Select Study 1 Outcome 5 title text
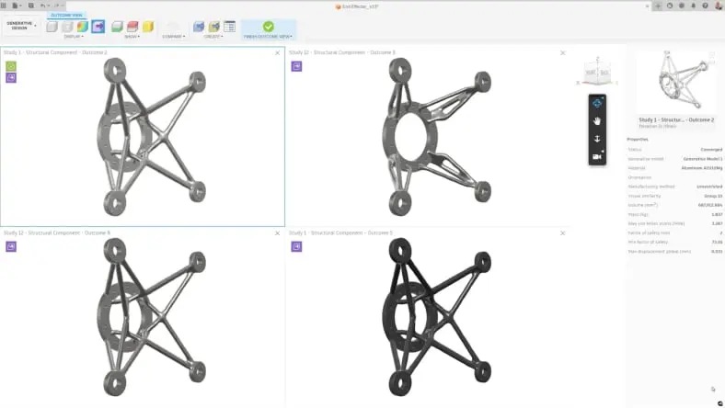Screen dimensions: 725x408 pyautogui.click(x=340, y=232)
